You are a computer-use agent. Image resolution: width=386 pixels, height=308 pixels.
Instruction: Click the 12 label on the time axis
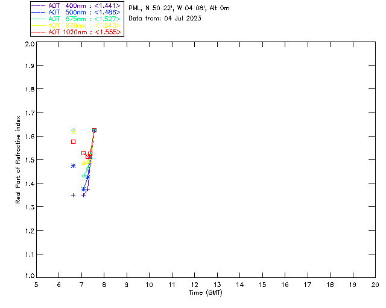point(194,285)
